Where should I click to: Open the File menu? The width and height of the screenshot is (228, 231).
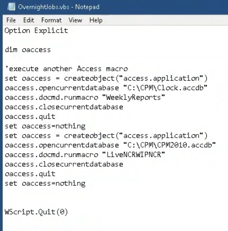(x=11, y=20)
